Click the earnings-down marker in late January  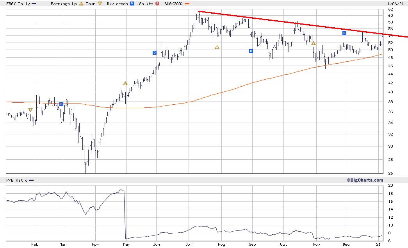pos(30,110)
